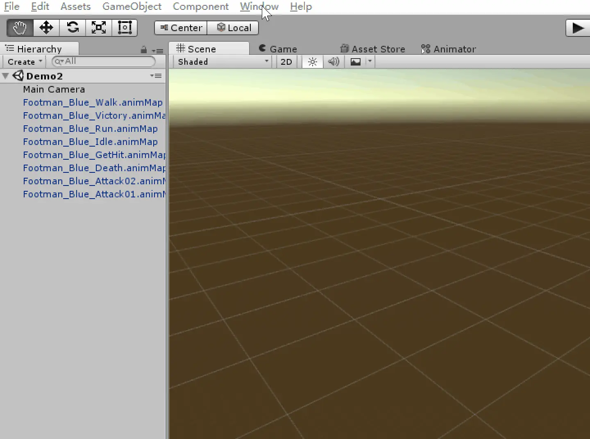Open the Animator tab

pyautogui.click(x=449, y=49)
